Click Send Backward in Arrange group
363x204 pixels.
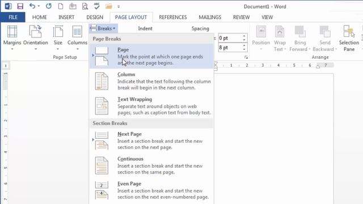(x=324, y=38)
